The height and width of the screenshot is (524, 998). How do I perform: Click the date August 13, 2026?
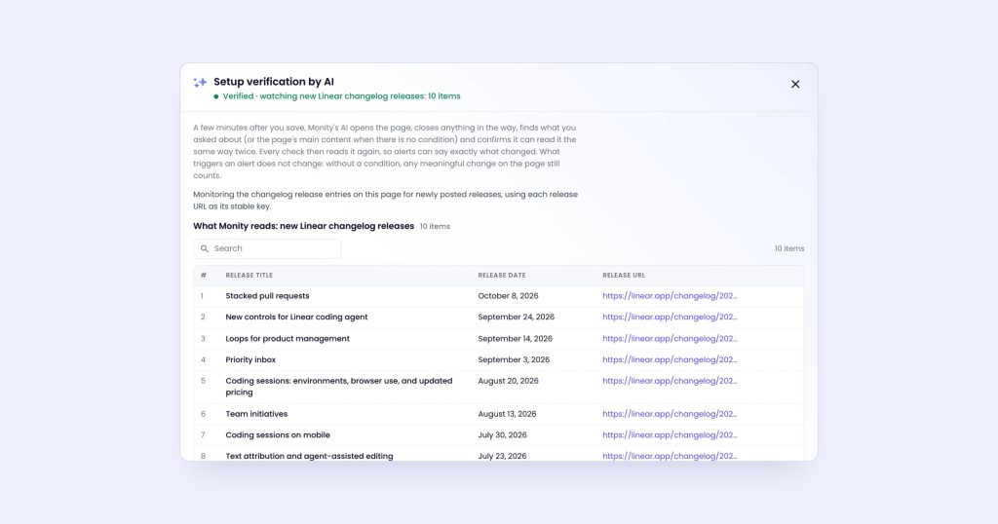click(507, 414)
